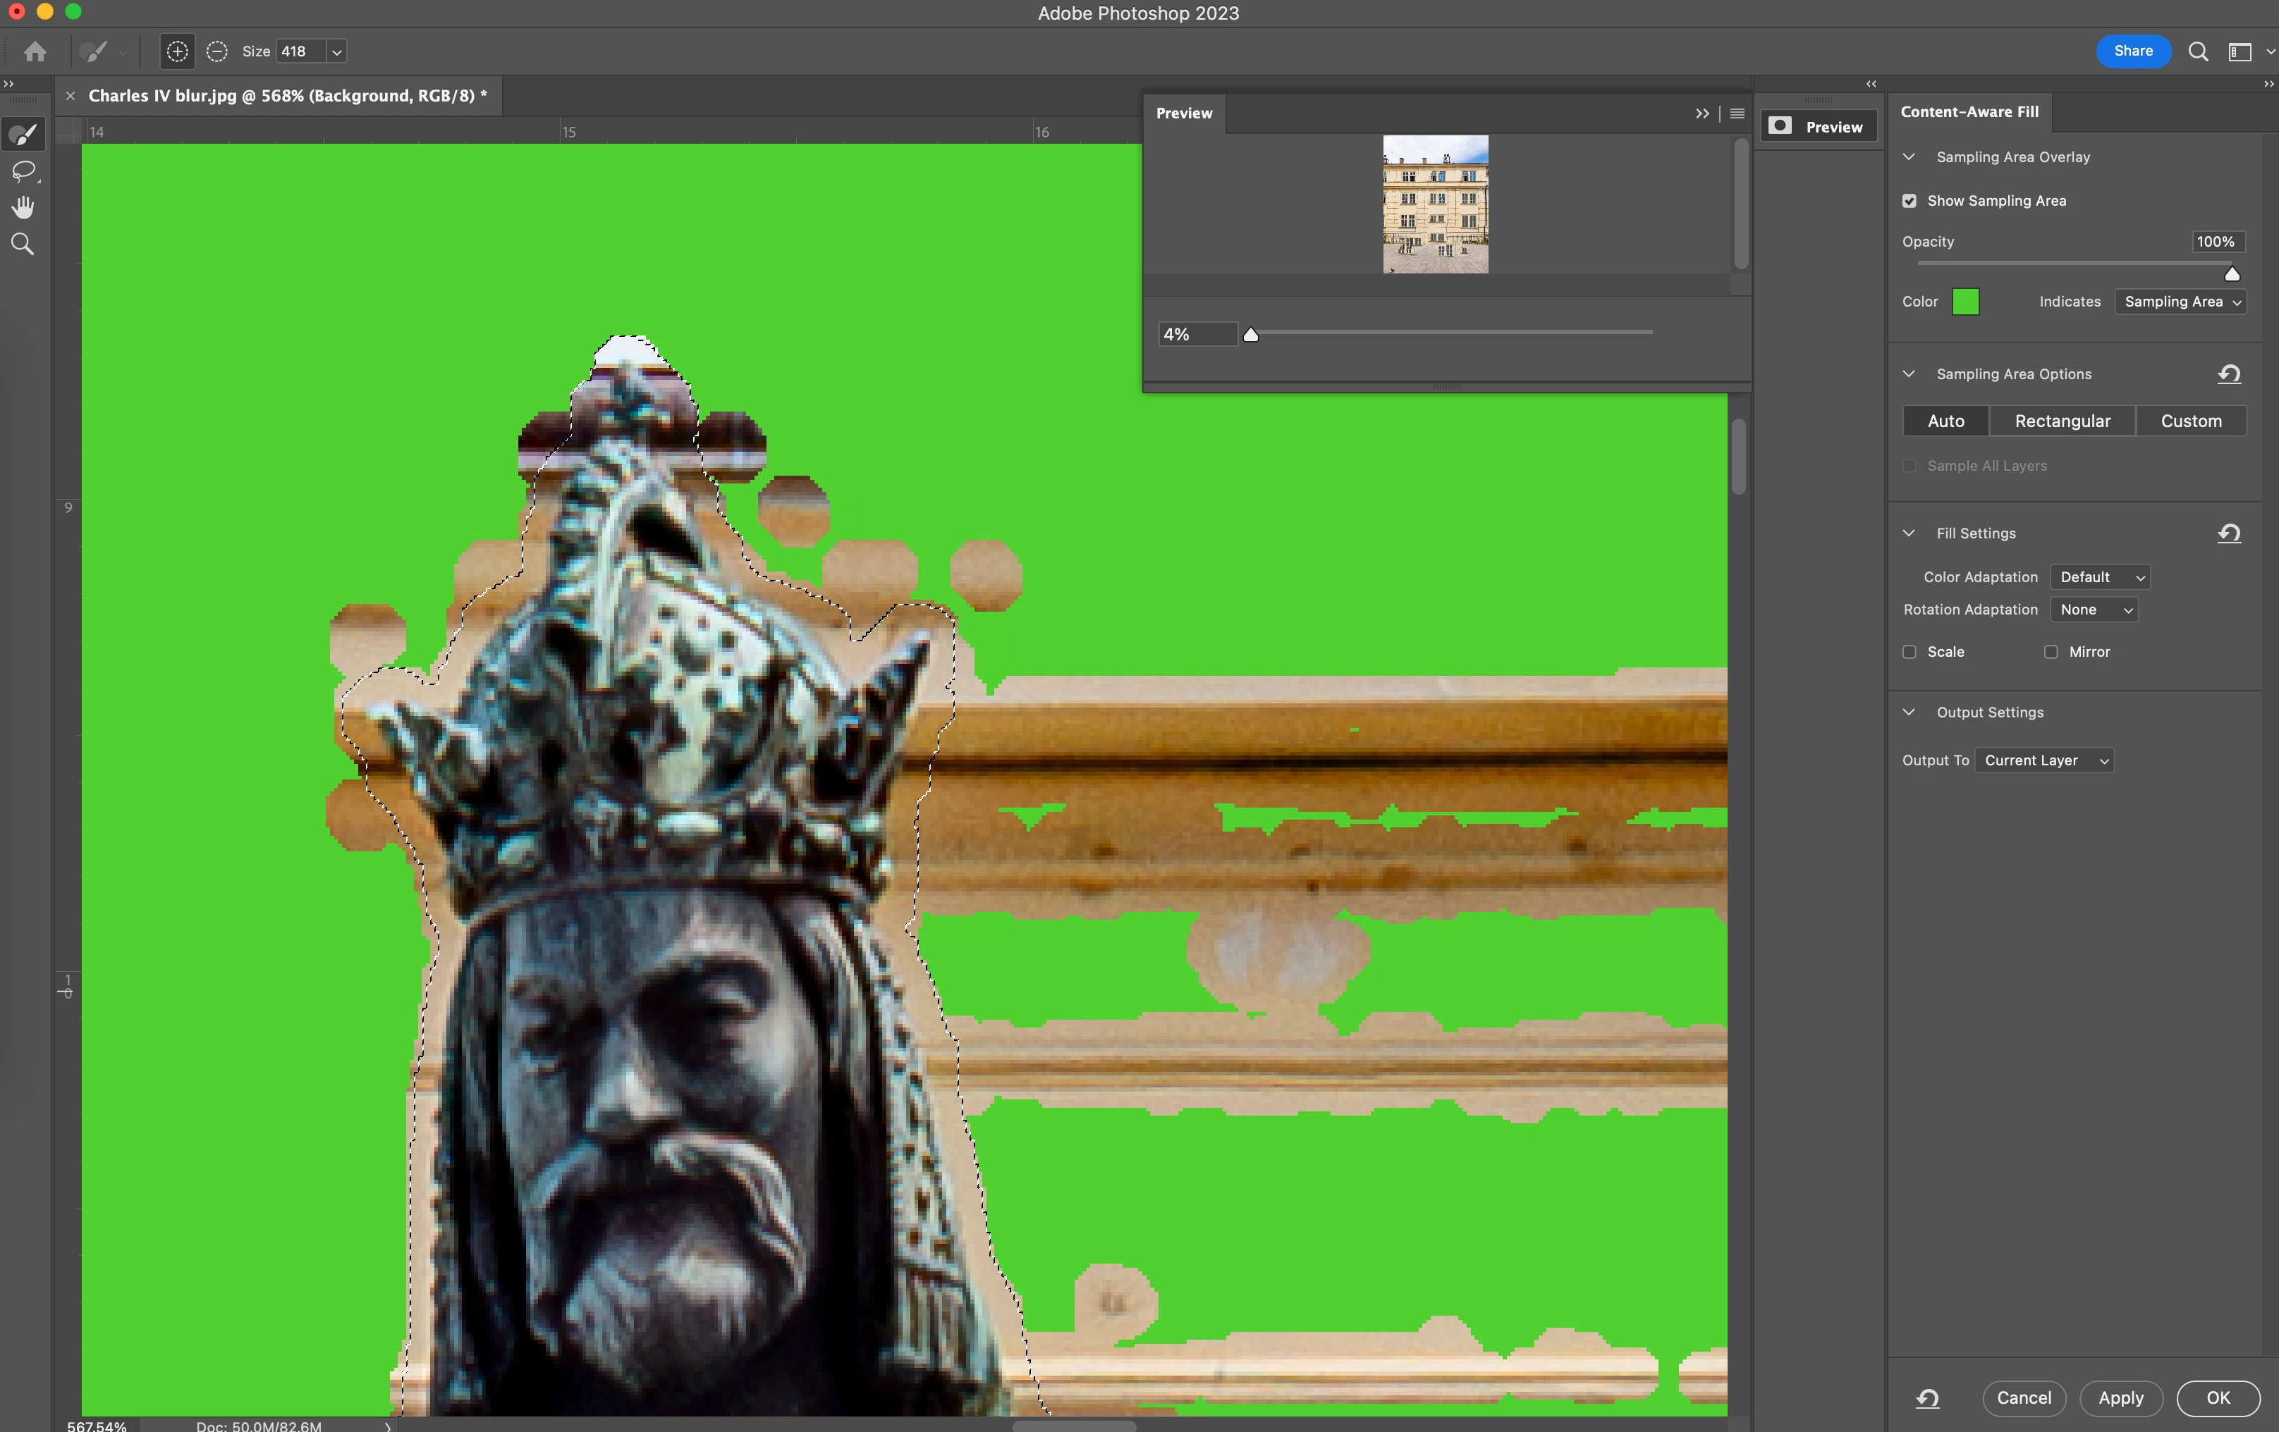Enable the Scale checkbox
The height and width of the screenshot is (1432, 2279).
1909,652
